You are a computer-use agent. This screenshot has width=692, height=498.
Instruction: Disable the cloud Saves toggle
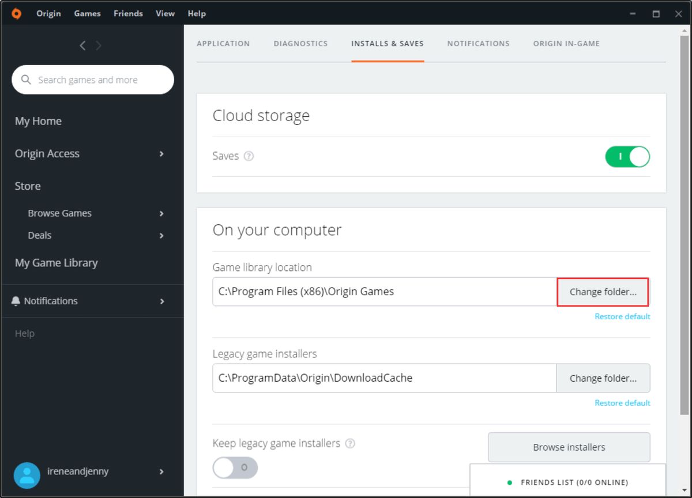tap(627, 157)
